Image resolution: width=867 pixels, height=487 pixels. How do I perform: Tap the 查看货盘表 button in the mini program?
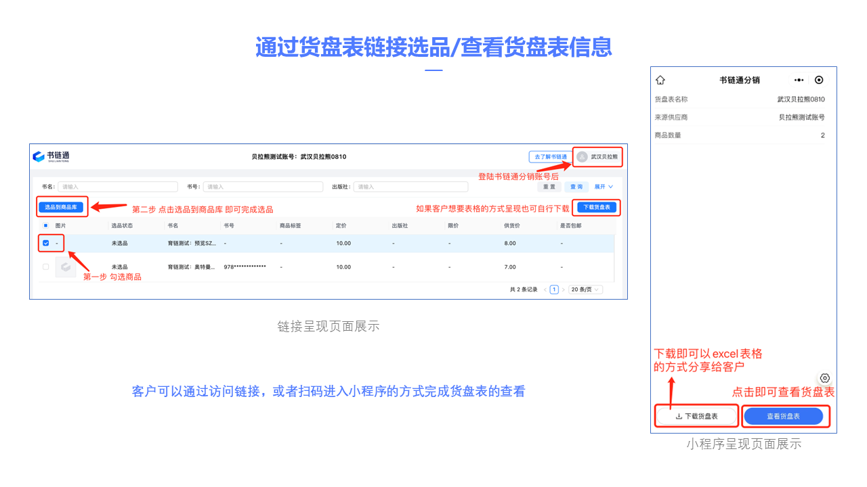pyautogui.click(x=783, y=417)
